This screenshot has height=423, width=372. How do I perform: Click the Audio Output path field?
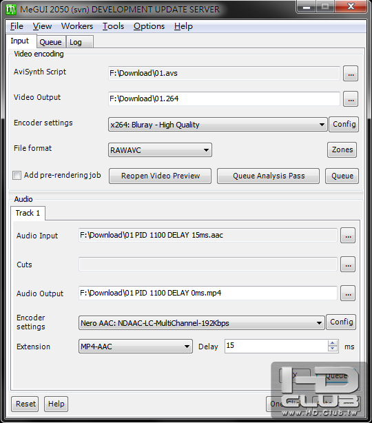208,293
